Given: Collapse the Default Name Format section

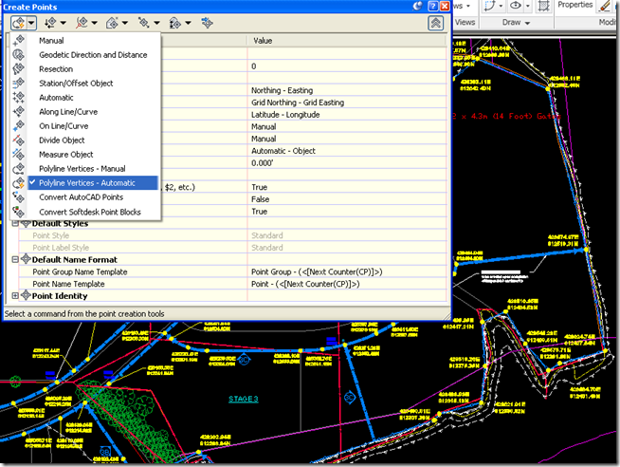Looking at the screenshot, I should [15, 260].
